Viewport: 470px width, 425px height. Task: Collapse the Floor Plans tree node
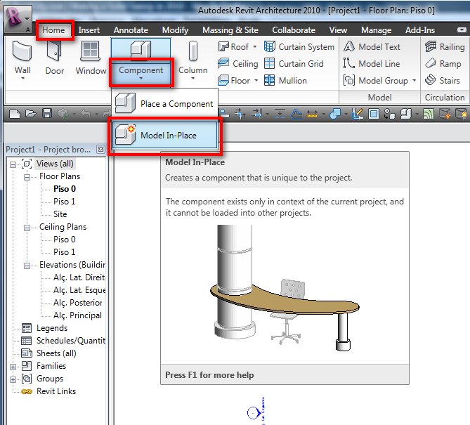pyautogui.click(x=27, y=177)
